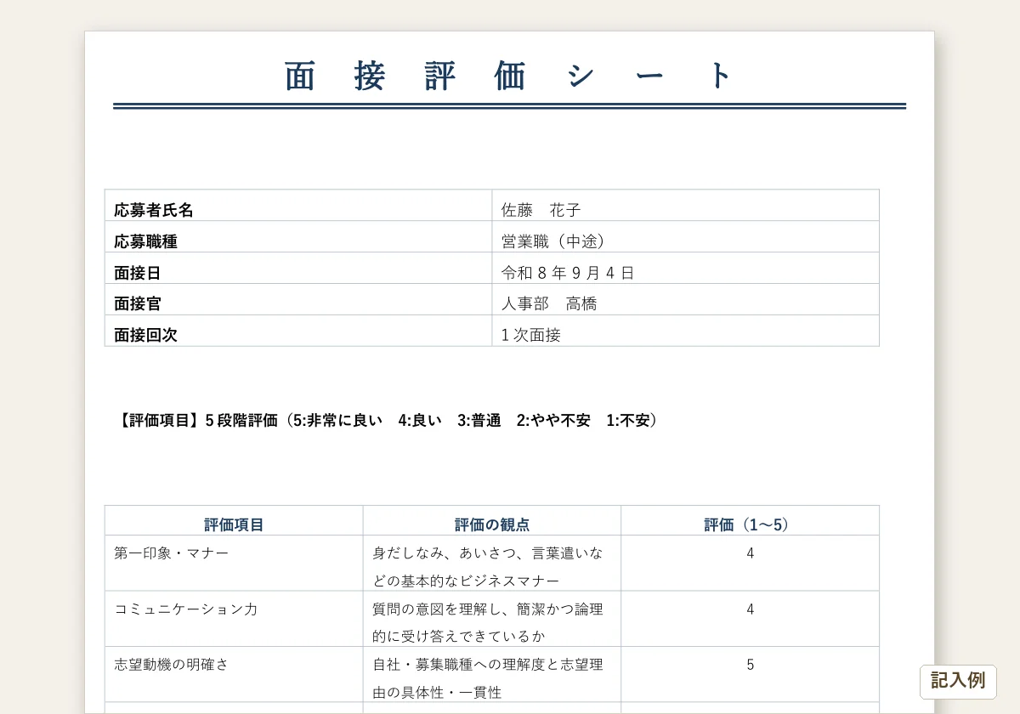Click the 評価の観点 column header

tap(492, 521)
